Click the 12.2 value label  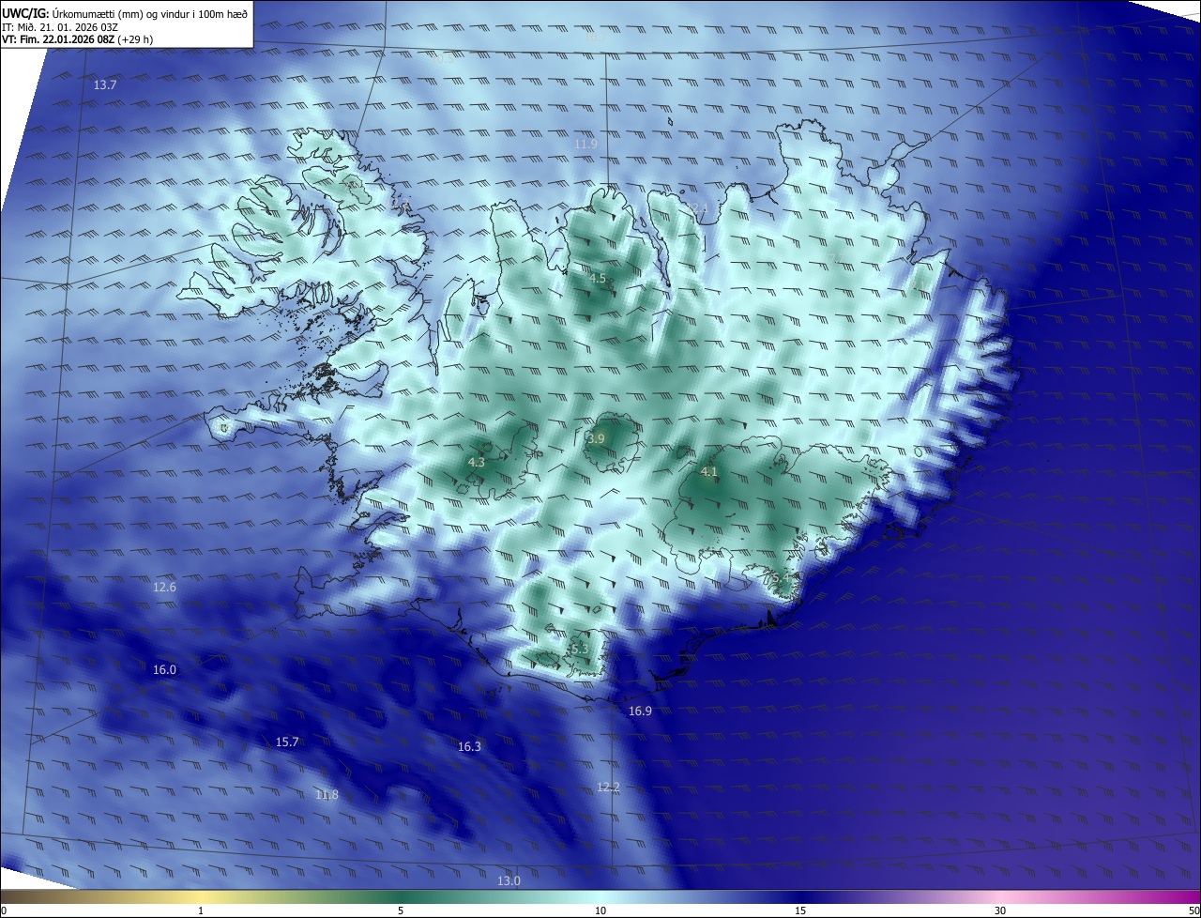tap(608, 787)
